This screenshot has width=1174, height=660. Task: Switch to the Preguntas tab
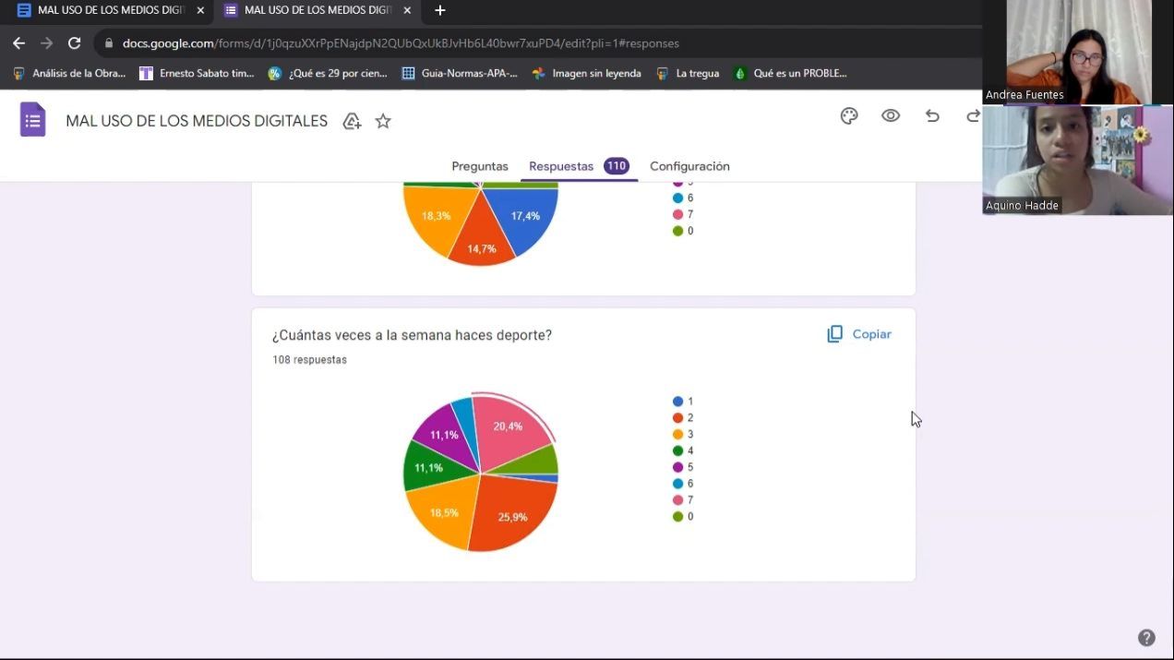tap(479, 166)
